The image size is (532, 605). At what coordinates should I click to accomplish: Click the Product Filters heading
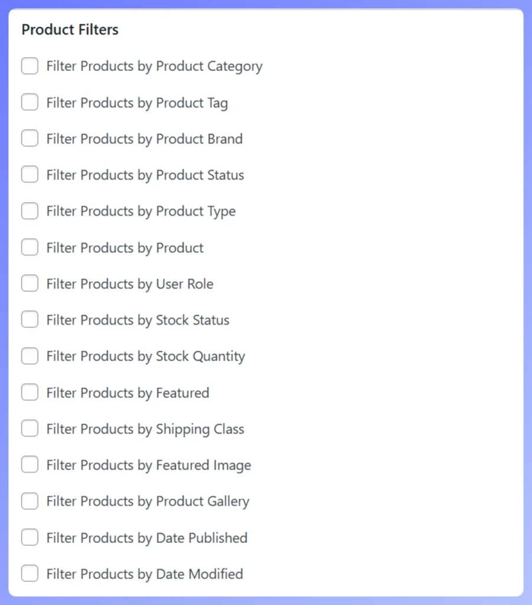coord(69,30)
